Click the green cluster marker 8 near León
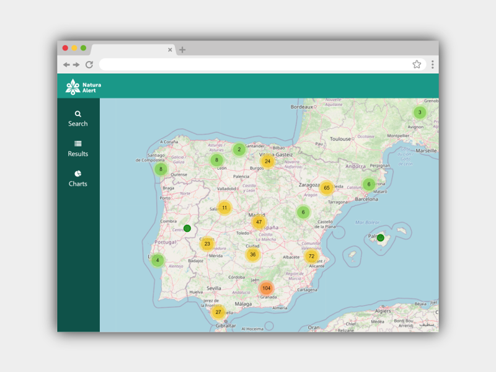The width and height of the screenshot is (496, 372). 216,160
